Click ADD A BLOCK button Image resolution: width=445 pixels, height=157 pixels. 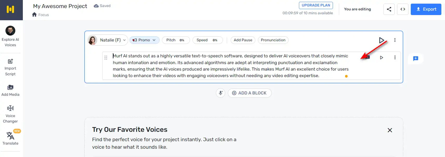pos(250,93)
